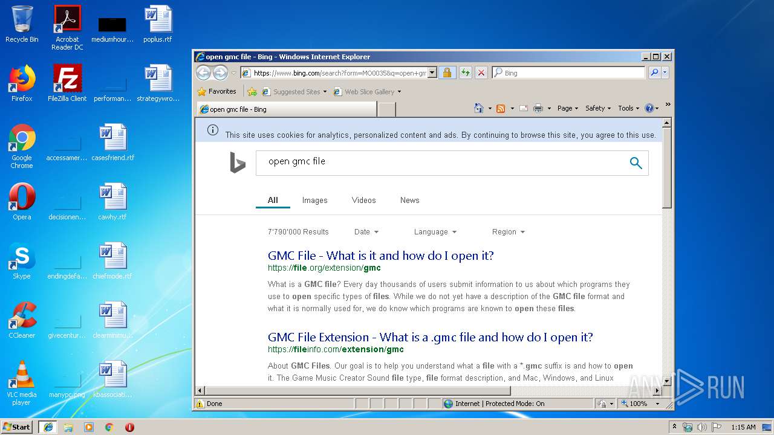Viewport: 774px width, 435px height.
Task: Select the CCleaner desktop icon
Action: 22,320
